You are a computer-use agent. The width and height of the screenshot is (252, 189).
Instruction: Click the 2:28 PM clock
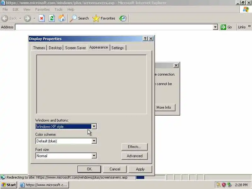pos(241,185)
